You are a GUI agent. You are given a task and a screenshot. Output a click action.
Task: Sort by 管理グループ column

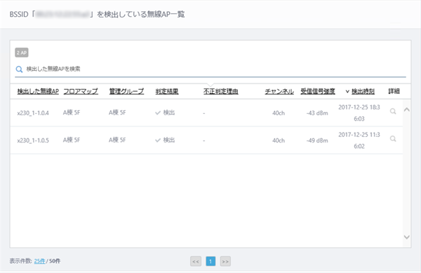[126, 91]
